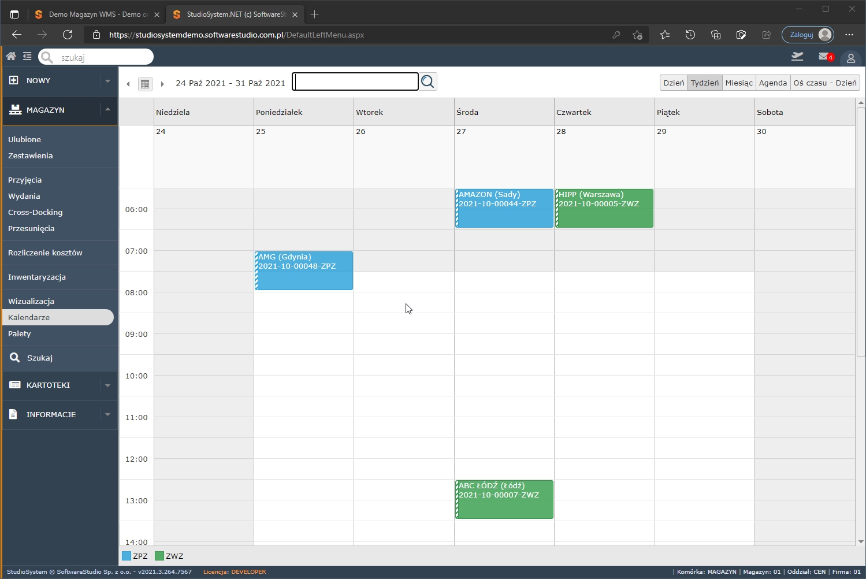
Task: Collapse the MAGAZYN menu arrow
Action: click(107, 109)
